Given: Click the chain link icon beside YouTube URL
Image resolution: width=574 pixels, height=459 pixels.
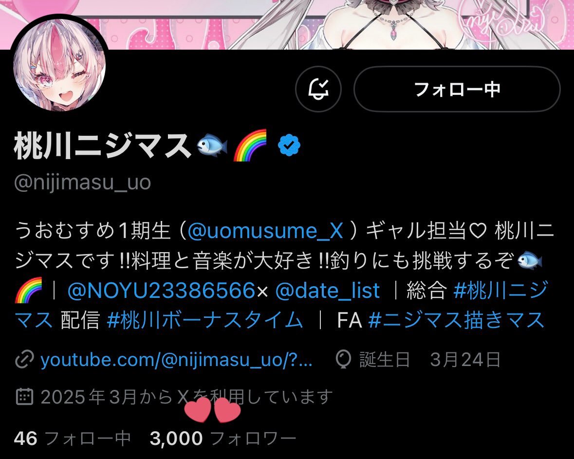Looking at the screenshot, I should (24, 360).
